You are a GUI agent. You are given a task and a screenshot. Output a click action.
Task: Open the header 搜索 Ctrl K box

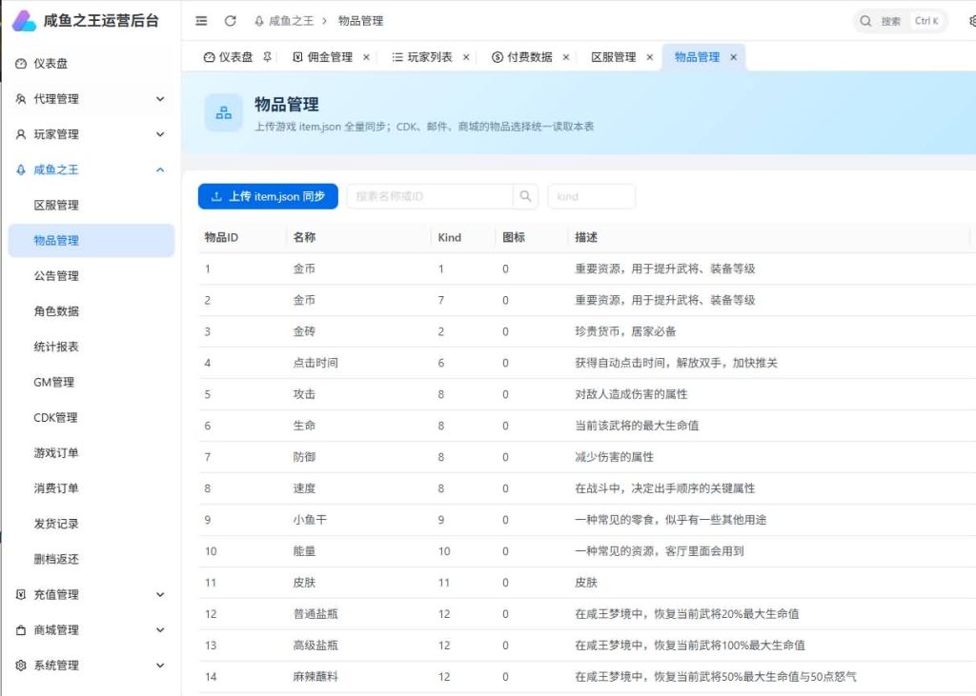pyautogui.click(x=901, y=21)
